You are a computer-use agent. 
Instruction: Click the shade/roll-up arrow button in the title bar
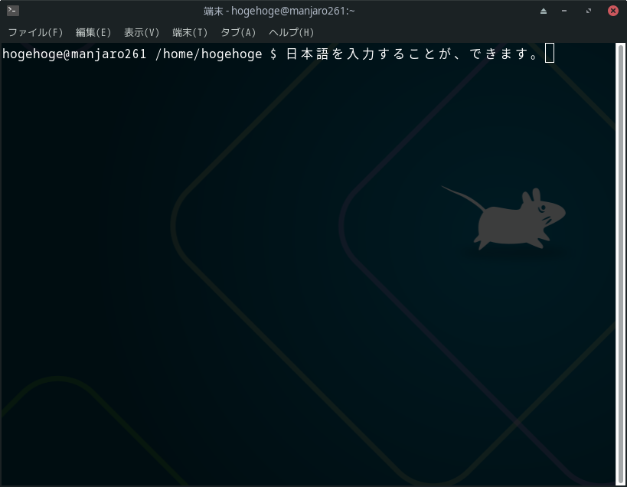tap(544, 11)
